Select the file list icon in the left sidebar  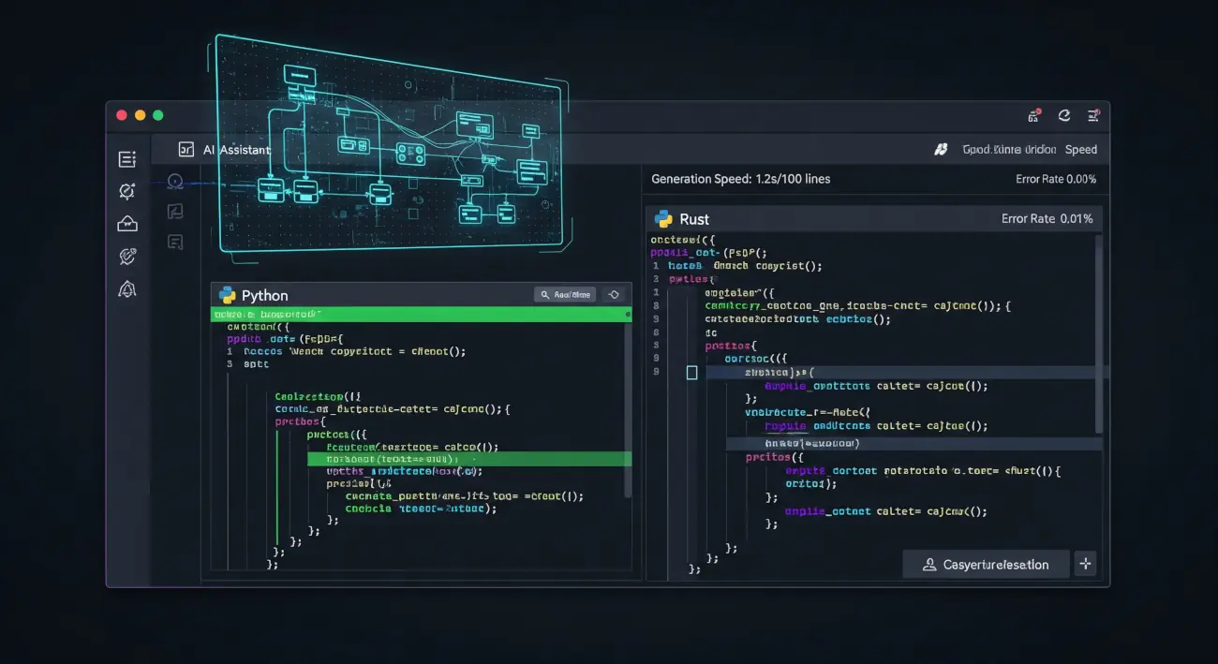pyautogui.click(x=126, y=159)
